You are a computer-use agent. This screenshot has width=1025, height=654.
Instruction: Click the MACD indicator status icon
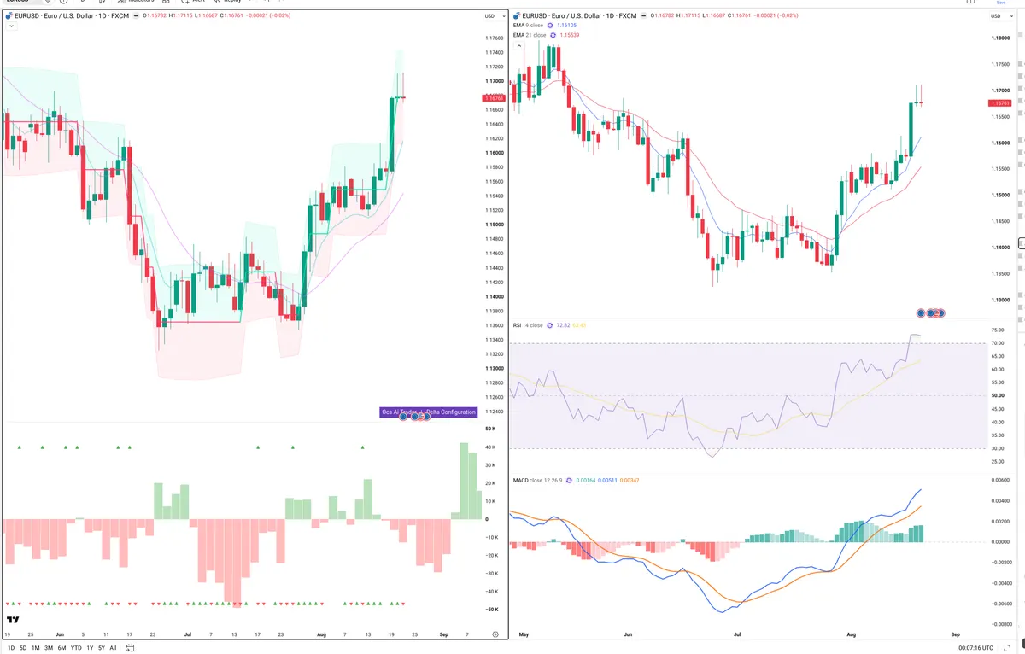(x=568, y=480)
